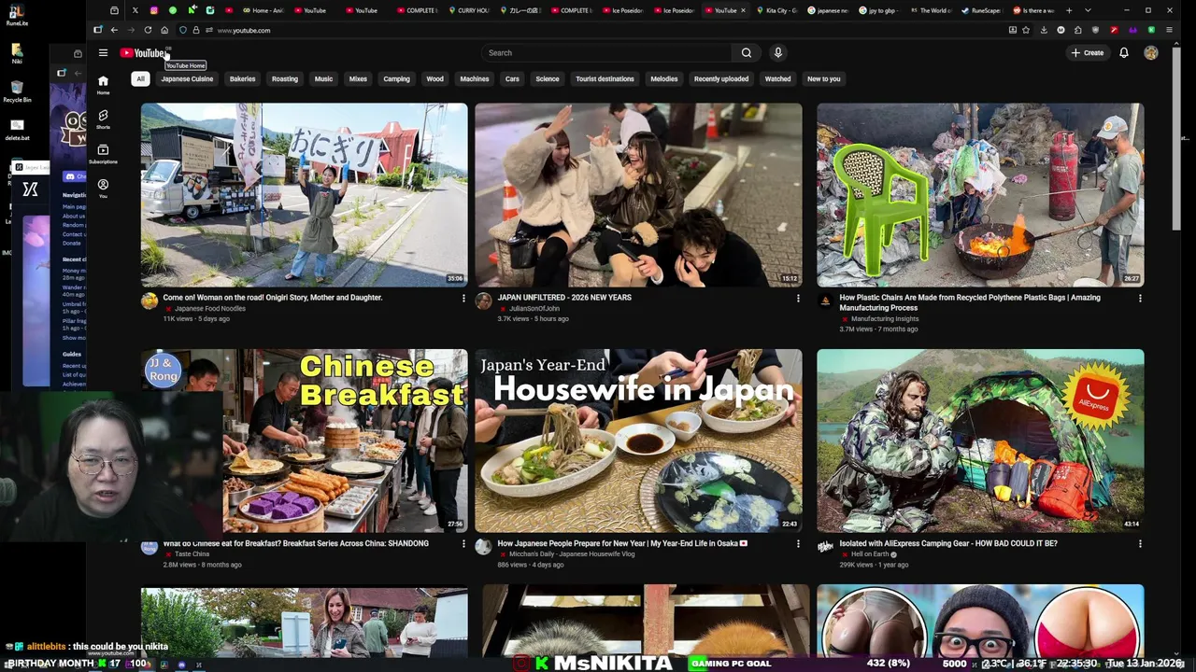Open a new browser tab with plus

coord(1070,10)
